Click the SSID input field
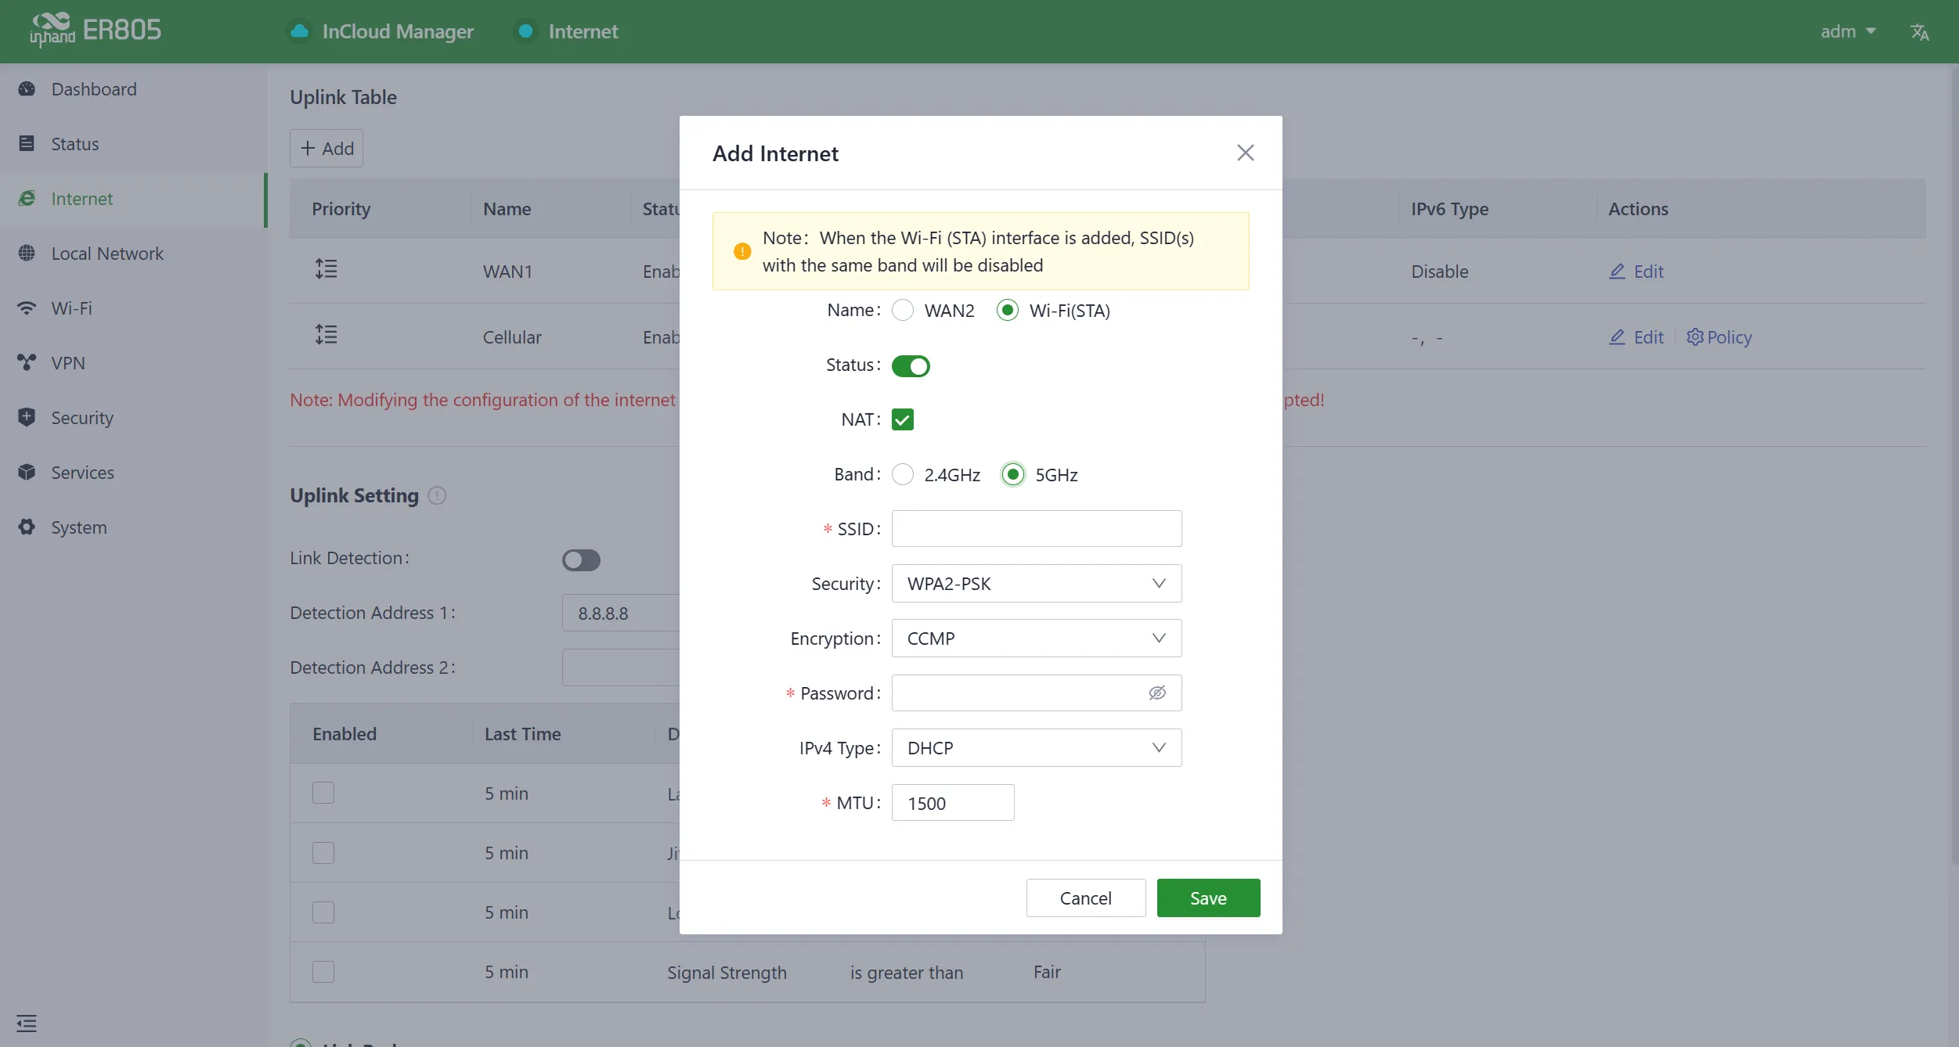Viewport: 1959px width, 1047px height. click(x=1037, y=529)
